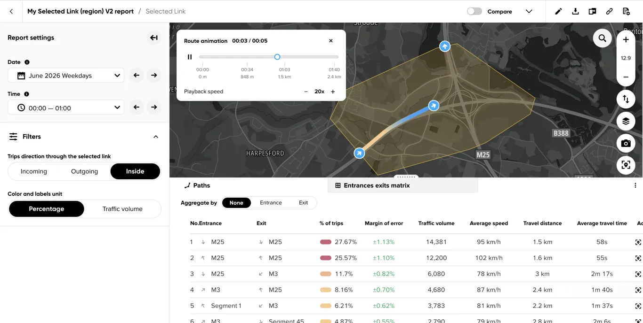Click the % of trips column header
The image size is (643, 323).
pyautogui.click(x=331, y=223)
